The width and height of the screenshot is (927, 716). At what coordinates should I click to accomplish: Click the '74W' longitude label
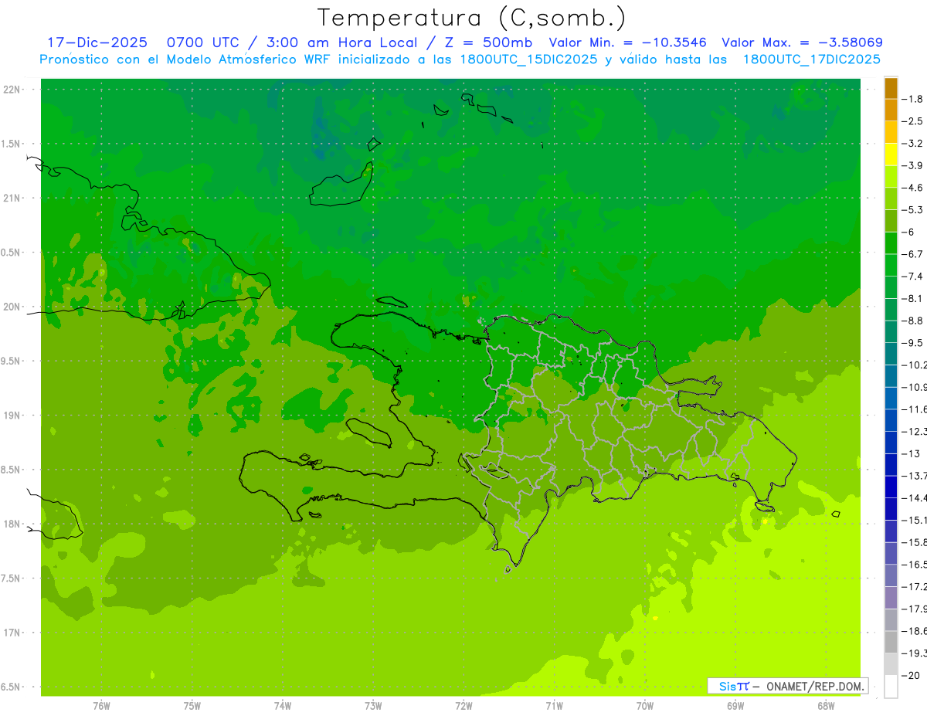tap(283, 705)
